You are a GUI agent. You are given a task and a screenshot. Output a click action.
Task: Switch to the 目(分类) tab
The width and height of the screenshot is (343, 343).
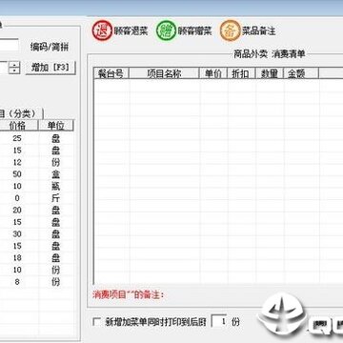21,113
